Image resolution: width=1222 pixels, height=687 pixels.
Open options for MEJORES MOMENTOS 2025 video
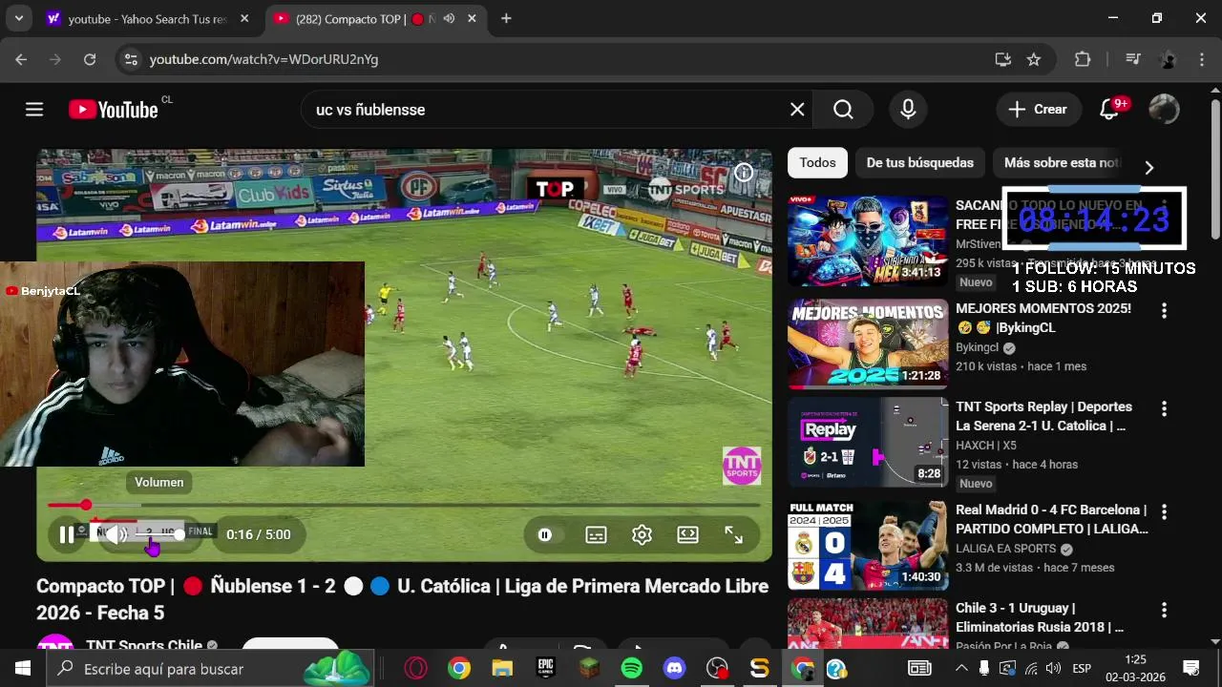pos(1164,311)
